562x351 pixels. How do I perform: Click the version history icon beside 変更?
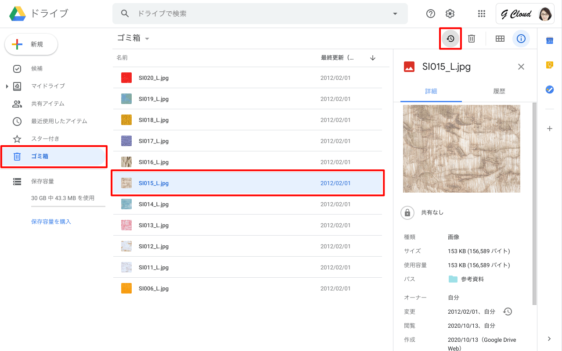click(508, 312)
